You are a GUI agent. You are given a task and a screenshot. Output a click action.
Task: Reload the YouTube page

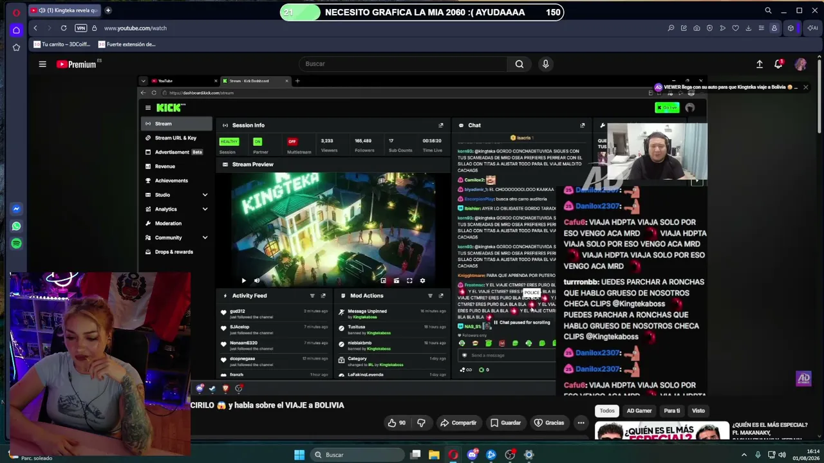tap(64, 28)
